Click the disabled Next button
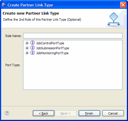 (x=66, y=113)
